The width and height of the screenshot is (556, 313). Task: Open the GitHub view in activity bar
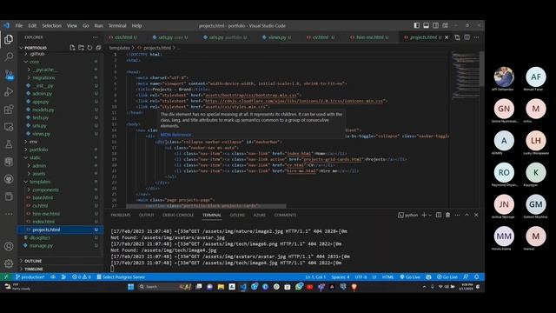point(9,179)
